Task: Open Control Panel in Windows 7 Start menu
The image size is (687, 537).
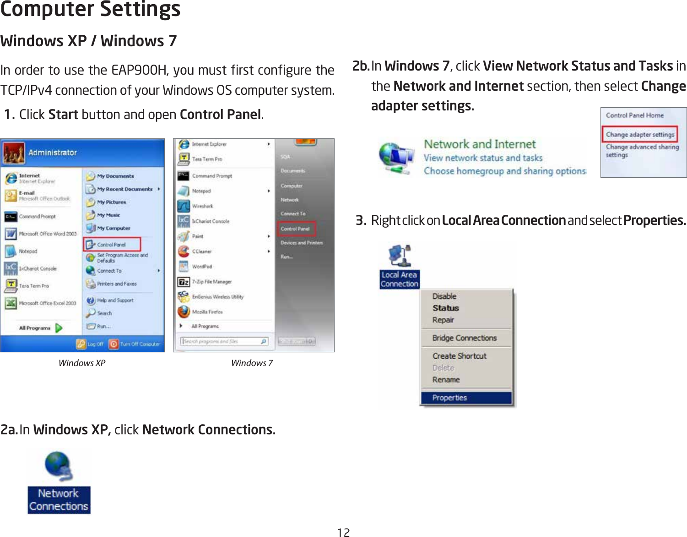Action: click(x=296, y=229)
